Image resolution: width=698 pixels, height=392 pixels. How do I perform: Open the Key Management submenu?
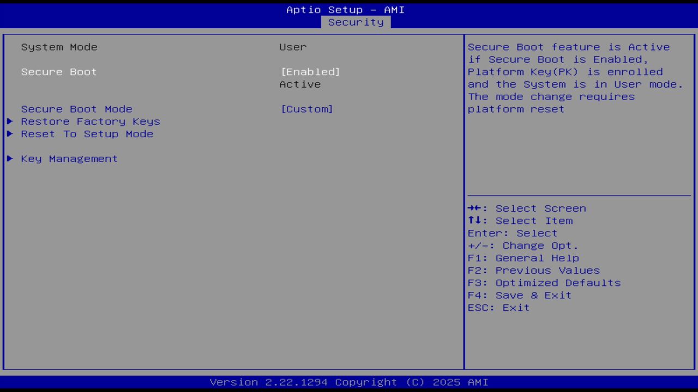[69, 158]
